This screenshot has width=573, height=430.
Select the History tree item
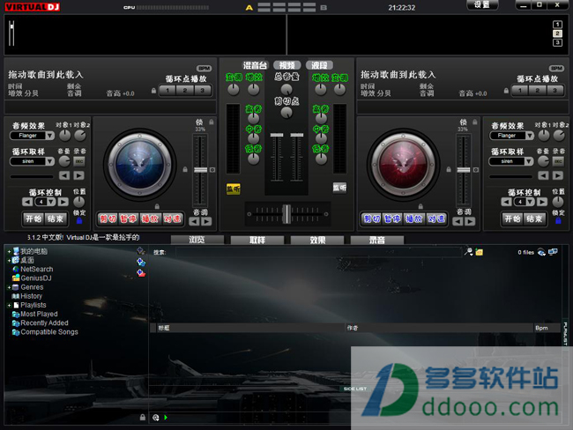[31, 296]
